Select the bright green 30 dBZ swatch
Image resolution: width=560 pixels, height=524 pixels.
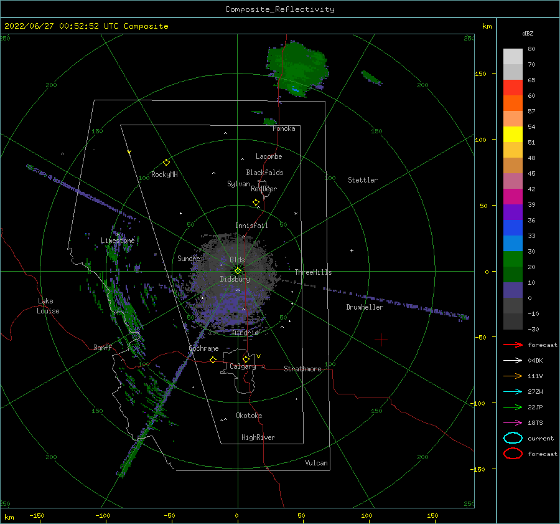click(513, 259)
